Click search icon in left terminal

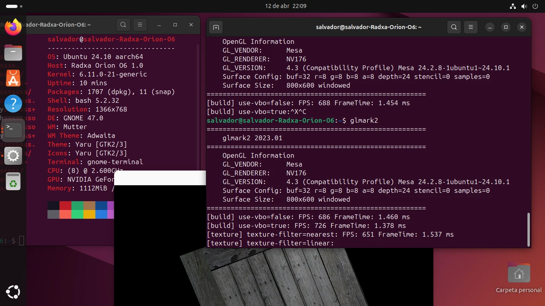(123, 25)
